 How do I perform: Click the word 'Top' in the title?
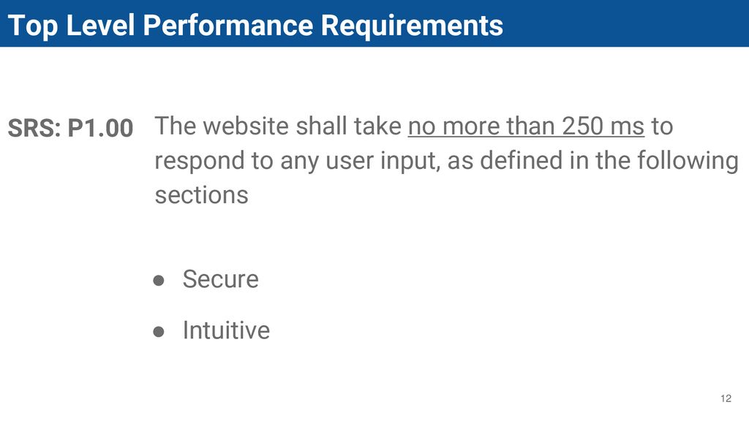pyautogui.click(x=32, y=26)
